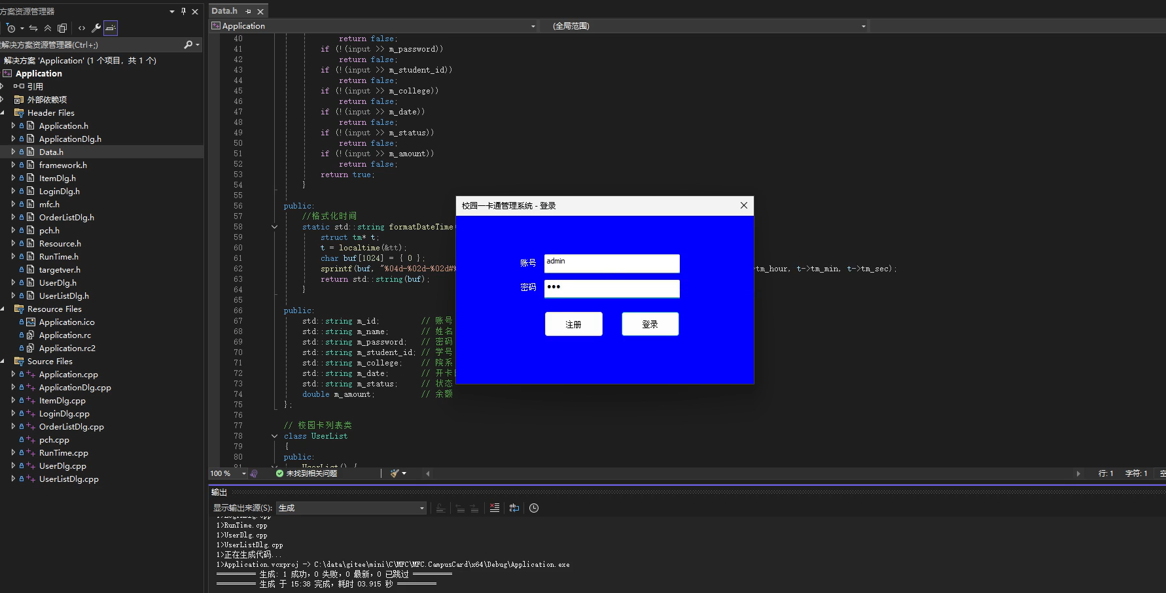The image size is (1166, 593).
Task: Click the 登录 login button
Action: [650, 324]
